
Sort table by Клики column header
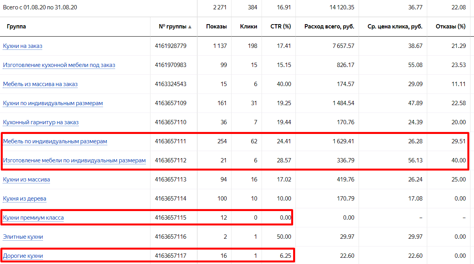tap(249, 26)
